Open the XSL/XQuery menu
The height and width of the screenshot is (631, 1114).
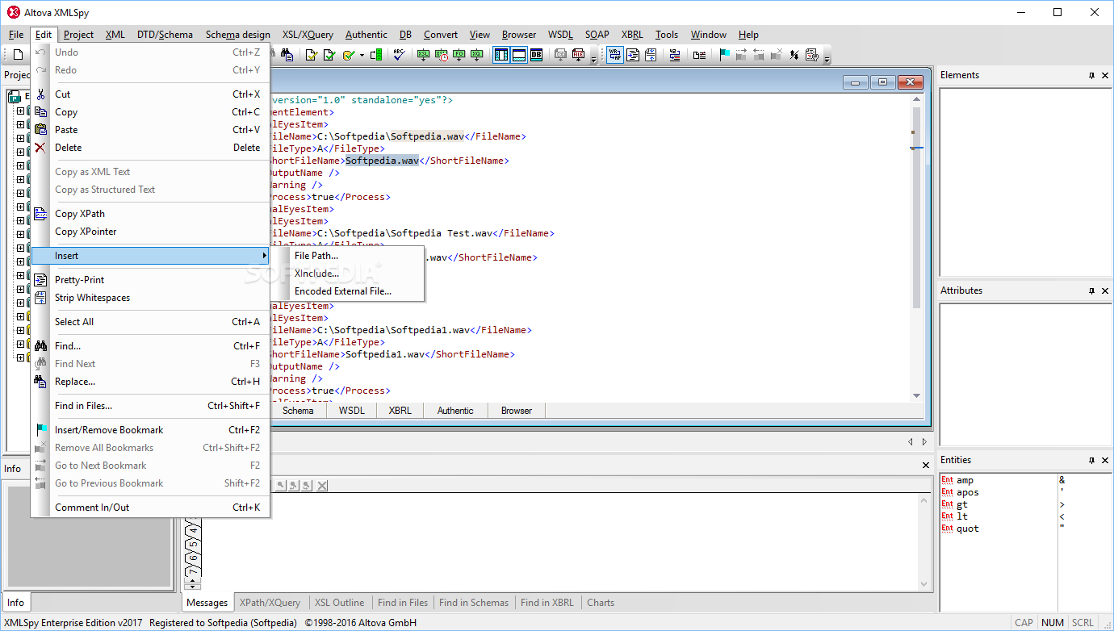[x=308, y=35]
